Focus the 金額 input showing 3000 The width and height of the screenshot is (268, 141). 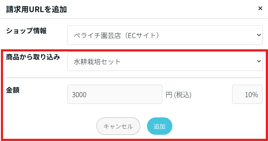coord(115,94)
